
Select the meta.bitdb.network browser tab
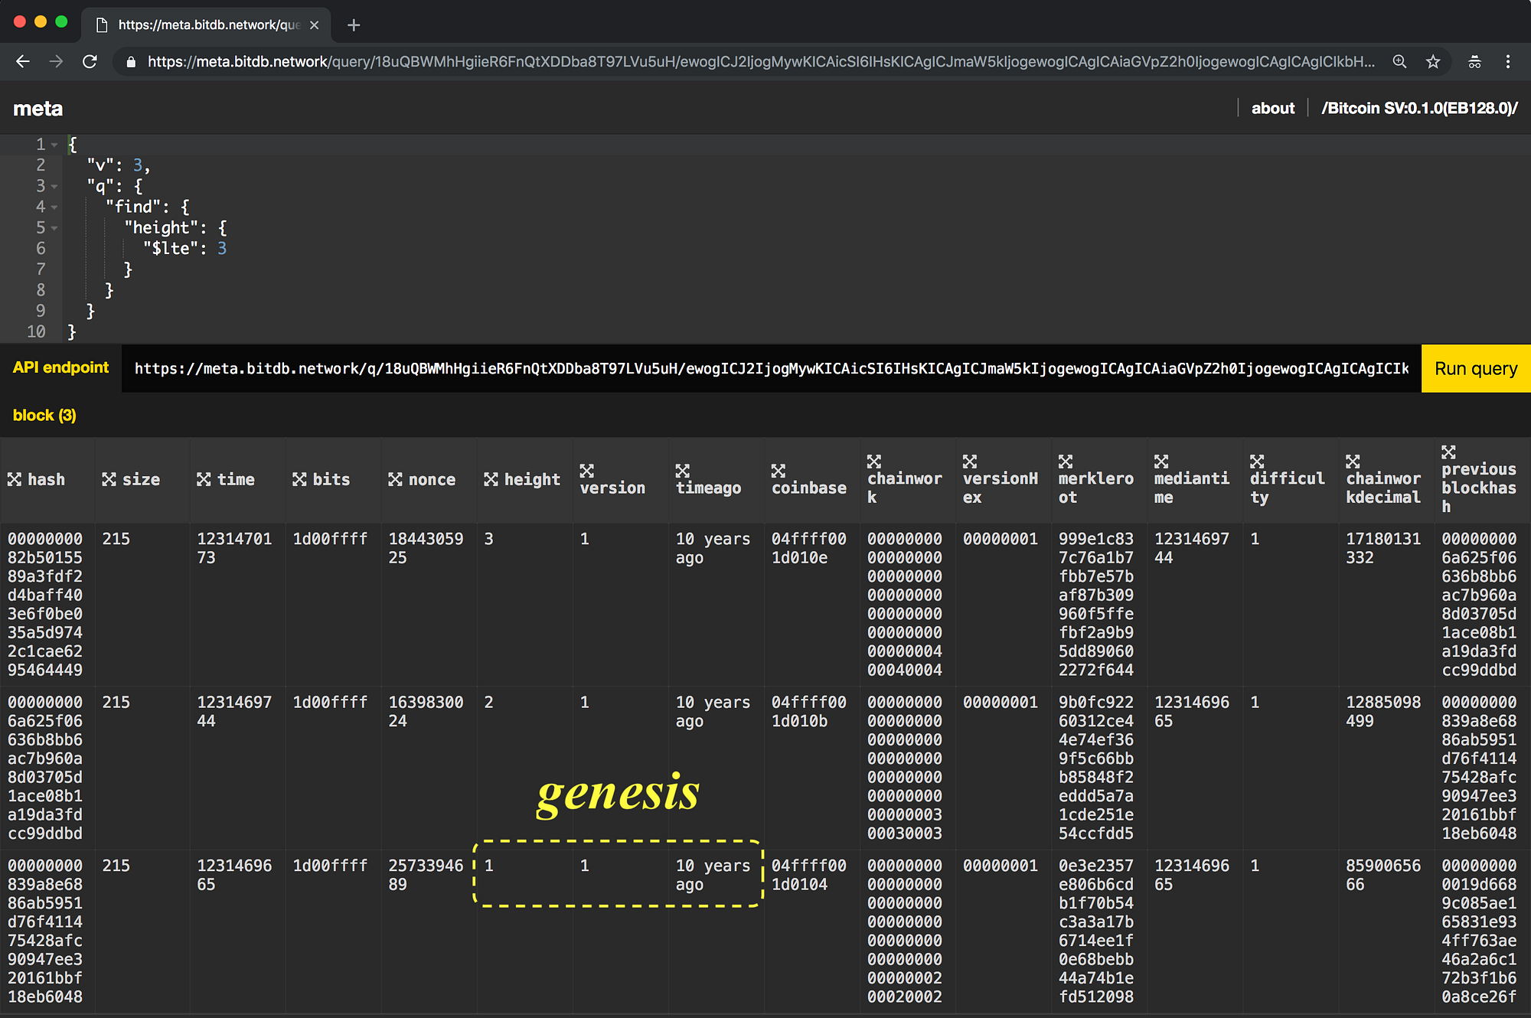point(199,24)
